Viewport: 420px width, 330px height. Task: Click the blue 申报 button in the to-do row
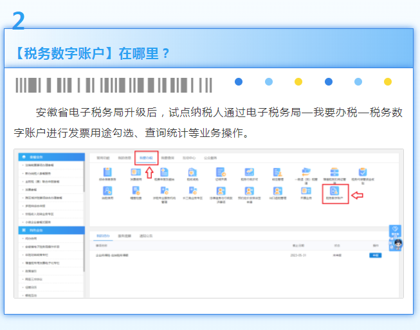375,255
